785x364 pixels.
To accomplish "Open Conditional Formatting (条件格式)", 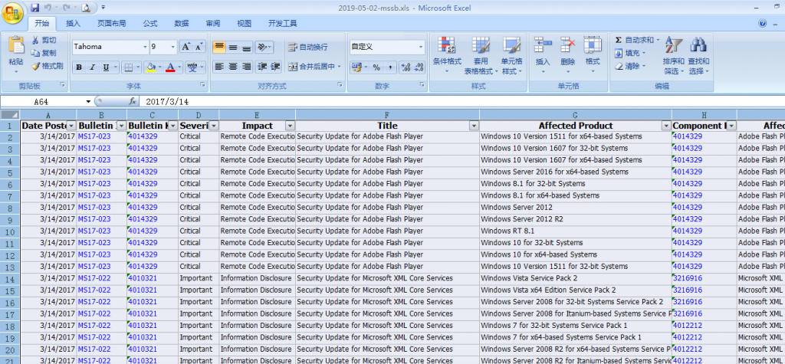I will [447, 55].
